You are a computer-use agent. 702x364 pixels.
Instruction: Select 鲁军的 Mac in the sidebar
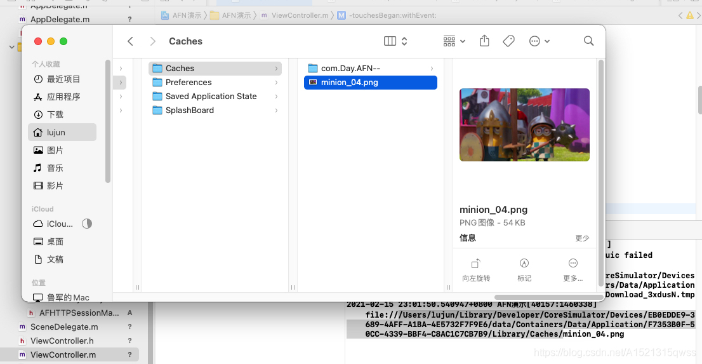[x=62, y=297]
